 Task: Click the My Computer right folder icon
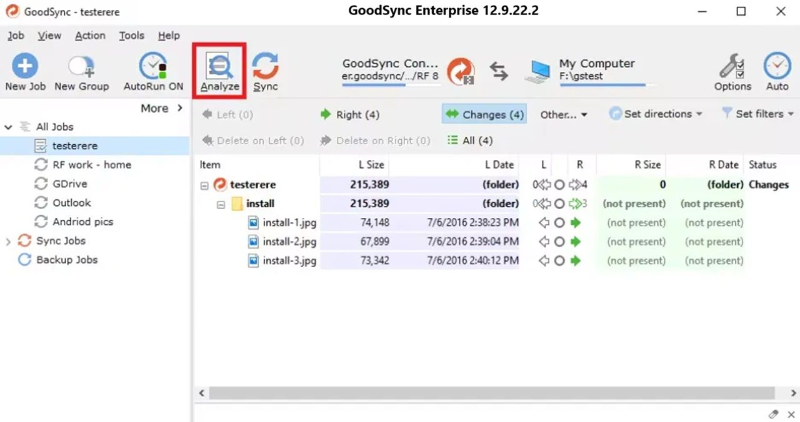[x=537, y=72]
